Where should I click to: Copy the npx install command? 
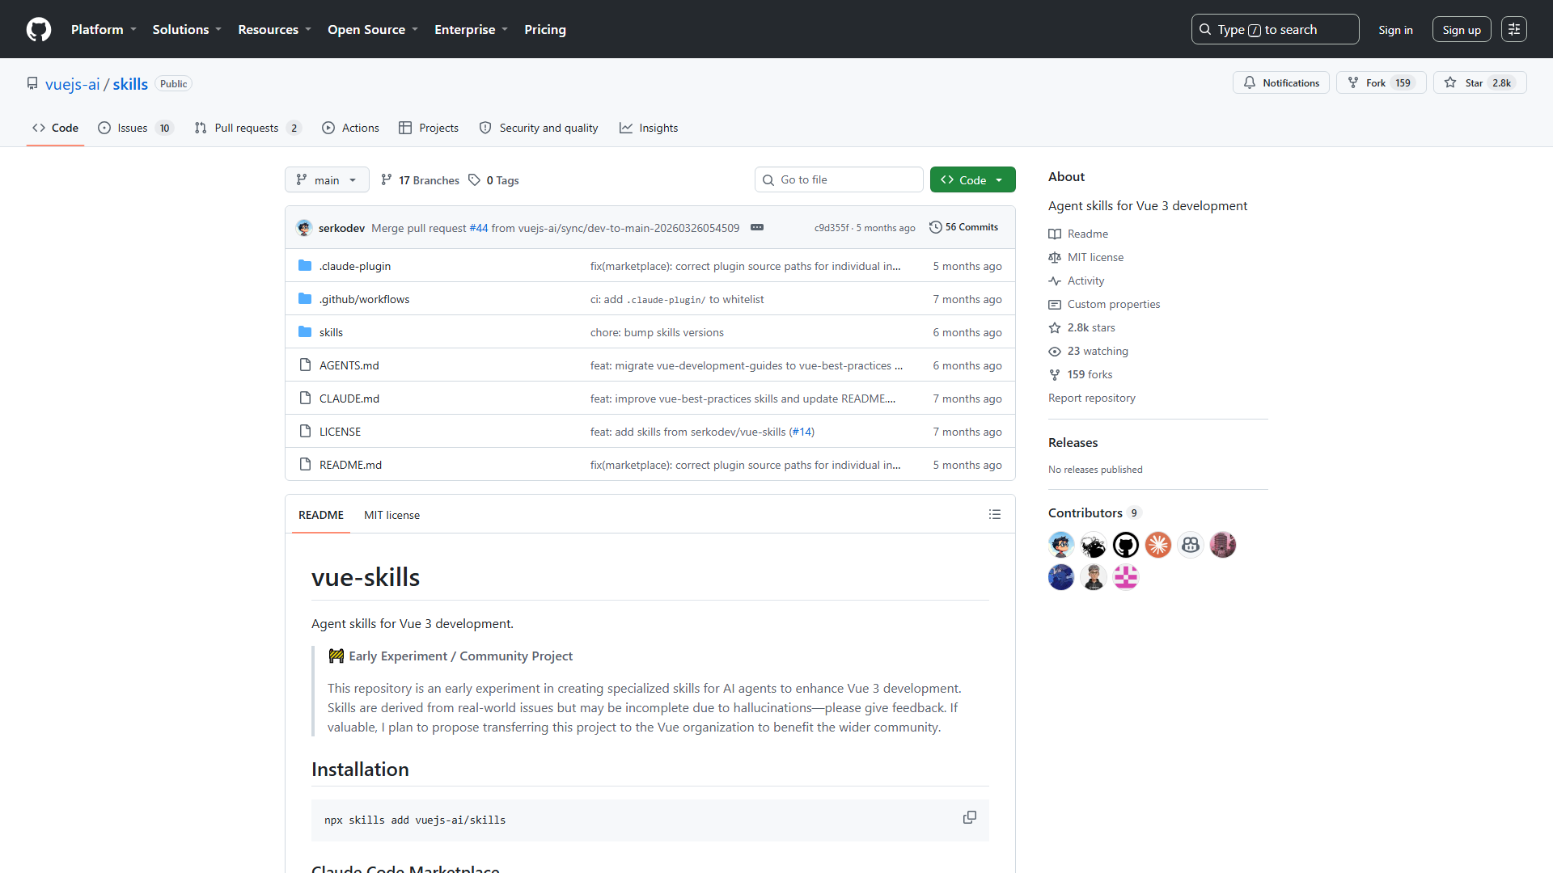coord(969,818)
